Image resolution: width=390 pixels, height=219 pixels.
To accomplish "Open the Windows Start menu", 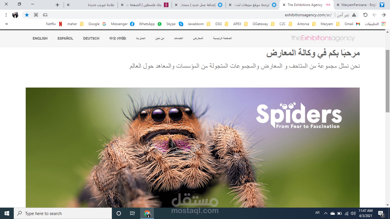I will click(7, 213).
